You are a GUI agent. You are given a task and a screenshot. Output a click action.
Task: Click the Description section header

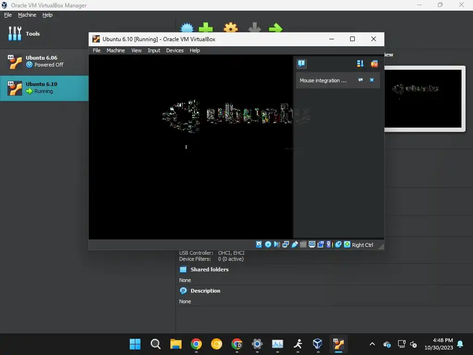pos(205,291)
